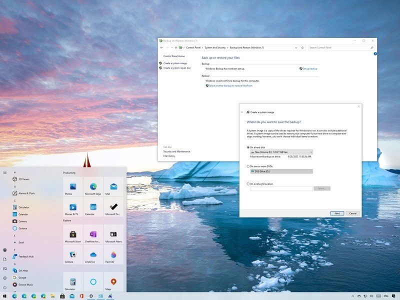Click the Maps tile
Viewport: 400px width, 300px height.
pos(113,282)
